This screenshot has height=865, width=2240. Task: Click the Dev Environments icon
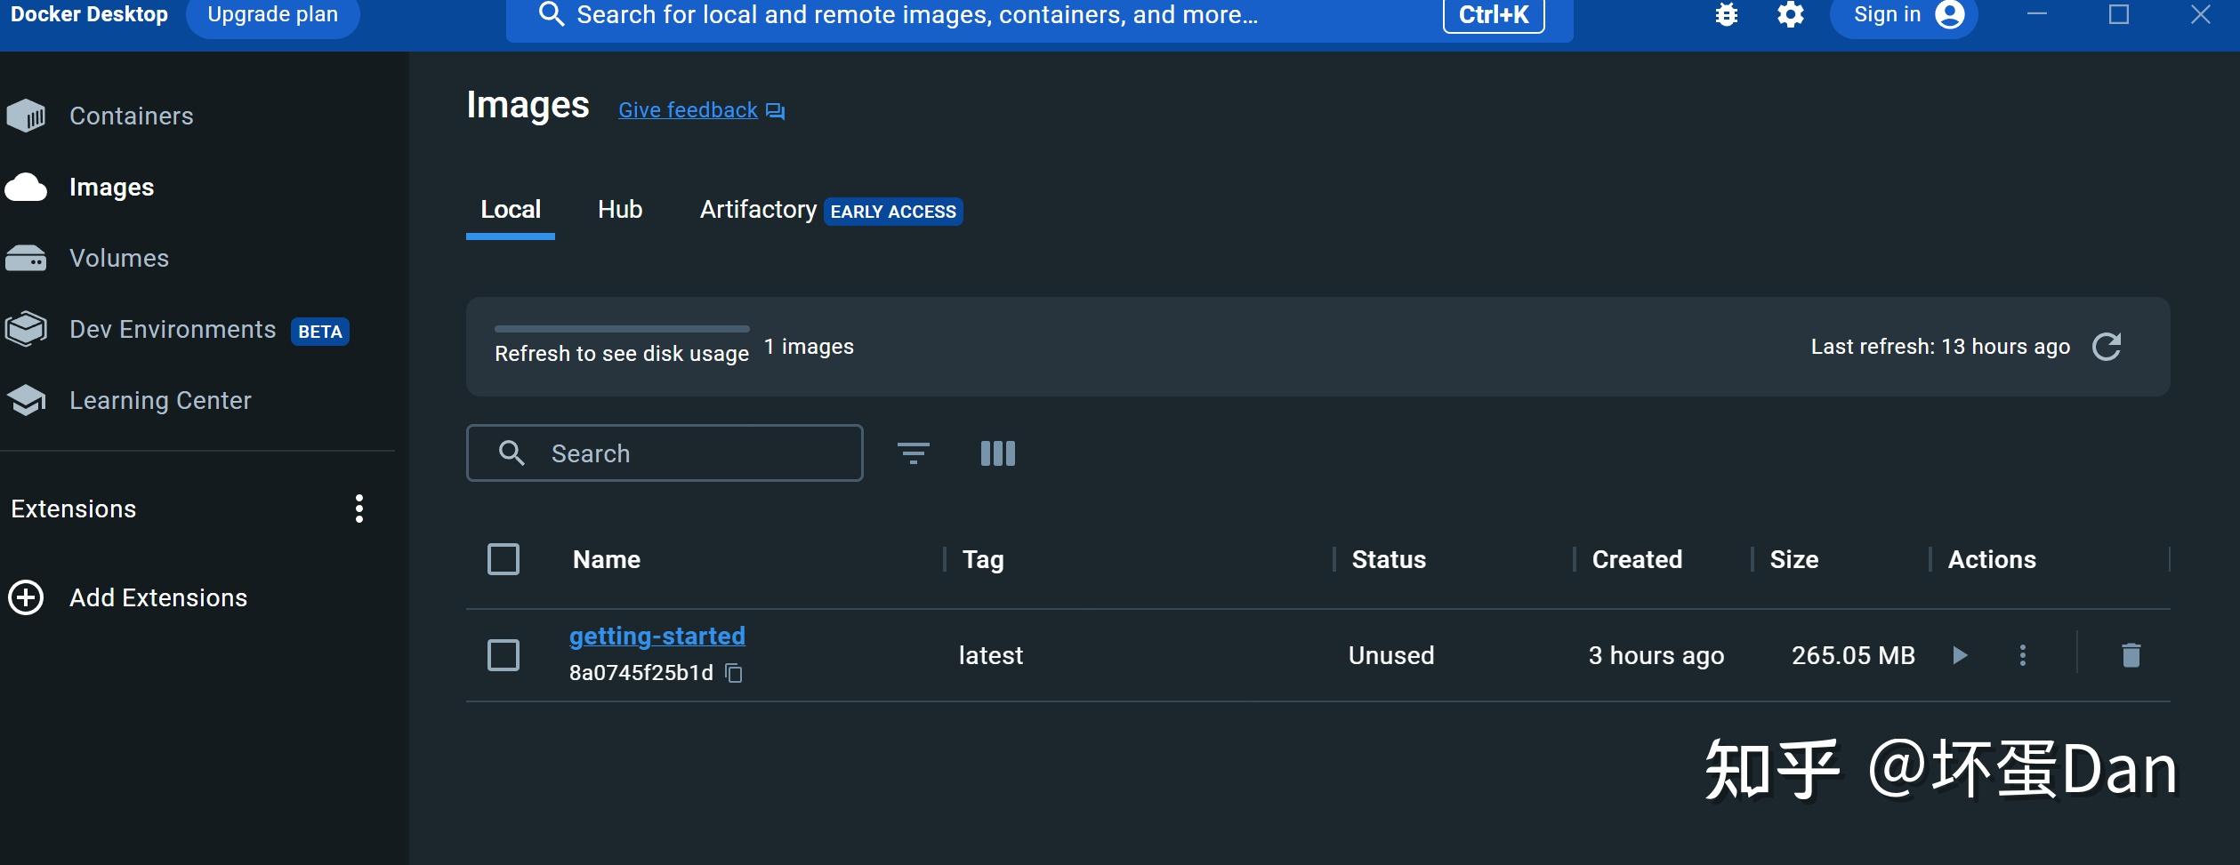26,329
